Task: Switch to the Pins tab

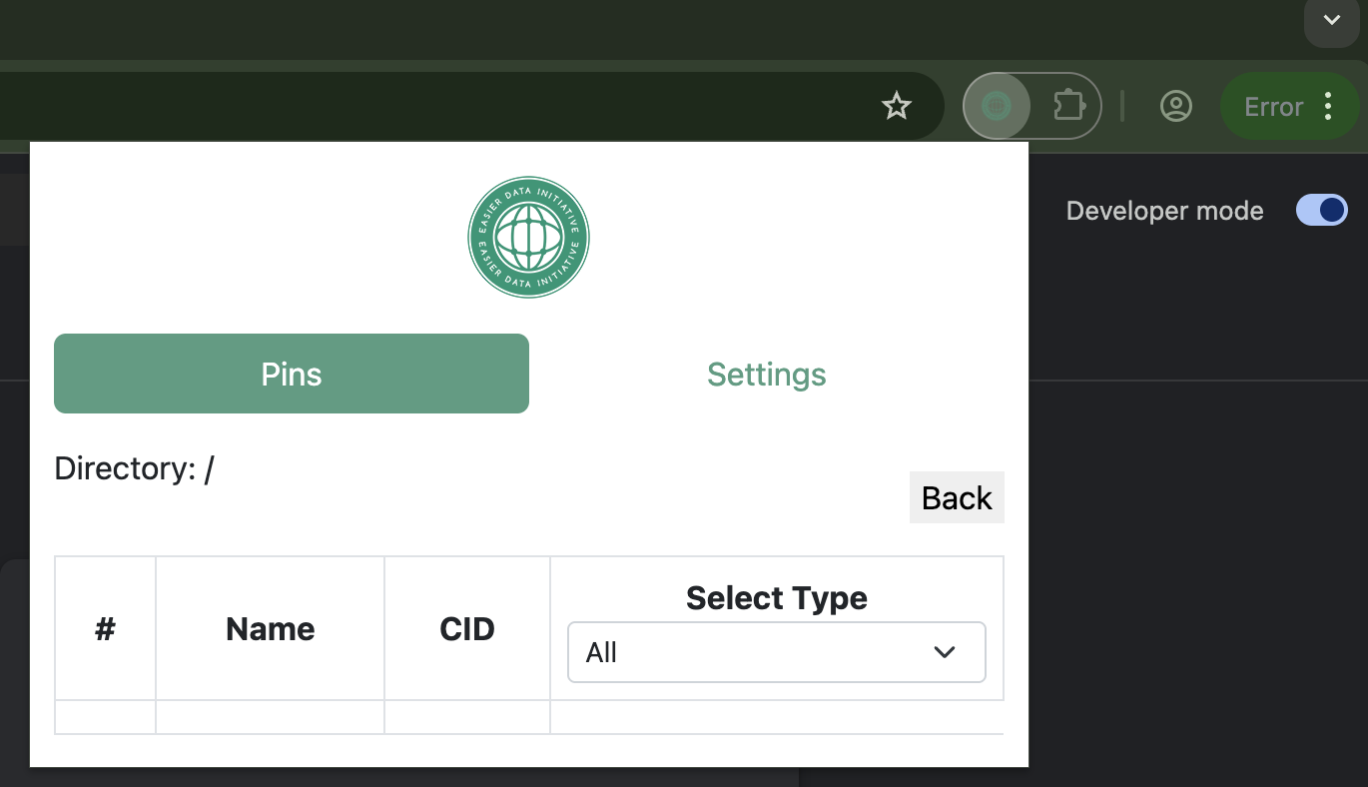Action: [x=292, y=374]
